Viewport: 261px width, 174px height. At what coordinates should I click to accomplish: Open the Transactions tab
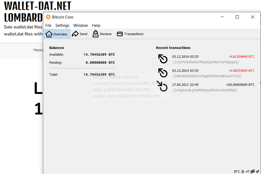[x=130, y=34]
